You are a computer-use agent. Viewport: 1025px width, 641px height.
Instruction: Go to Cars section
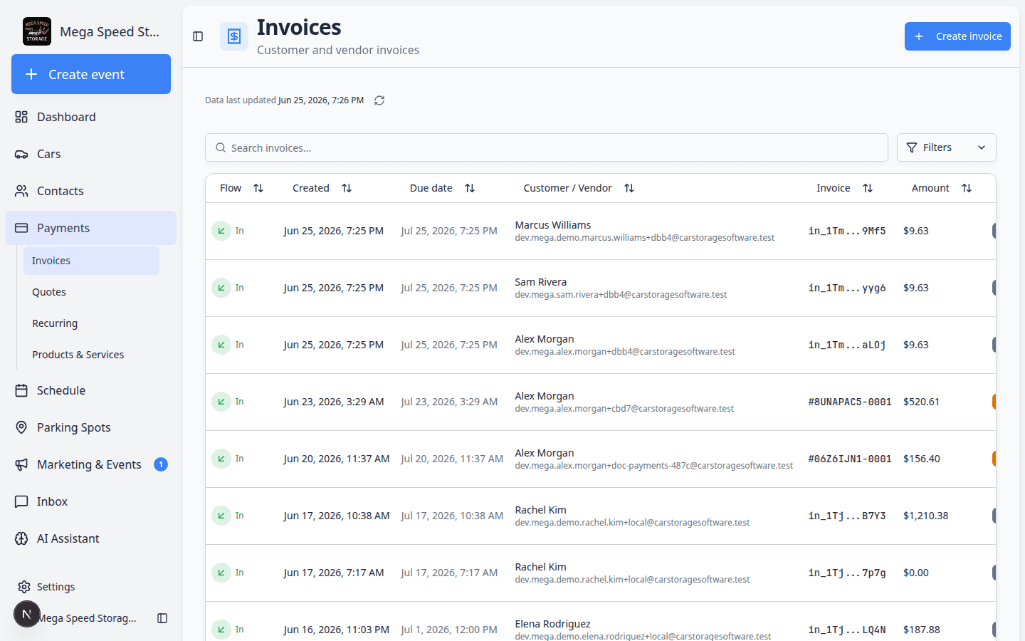point(91,154)
